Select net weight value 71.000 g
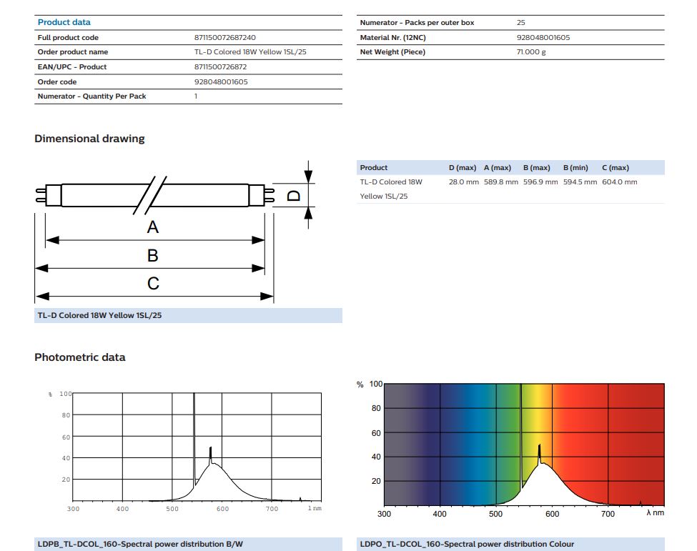Screen dimensions: 697x551 click(x=531, y=52)
